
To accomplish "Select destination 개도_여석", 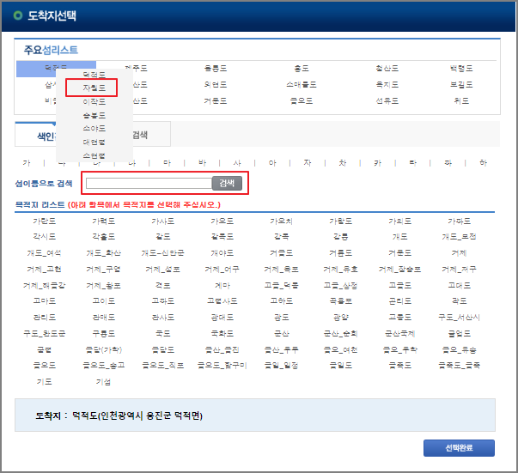I will (x=45, y=253).
